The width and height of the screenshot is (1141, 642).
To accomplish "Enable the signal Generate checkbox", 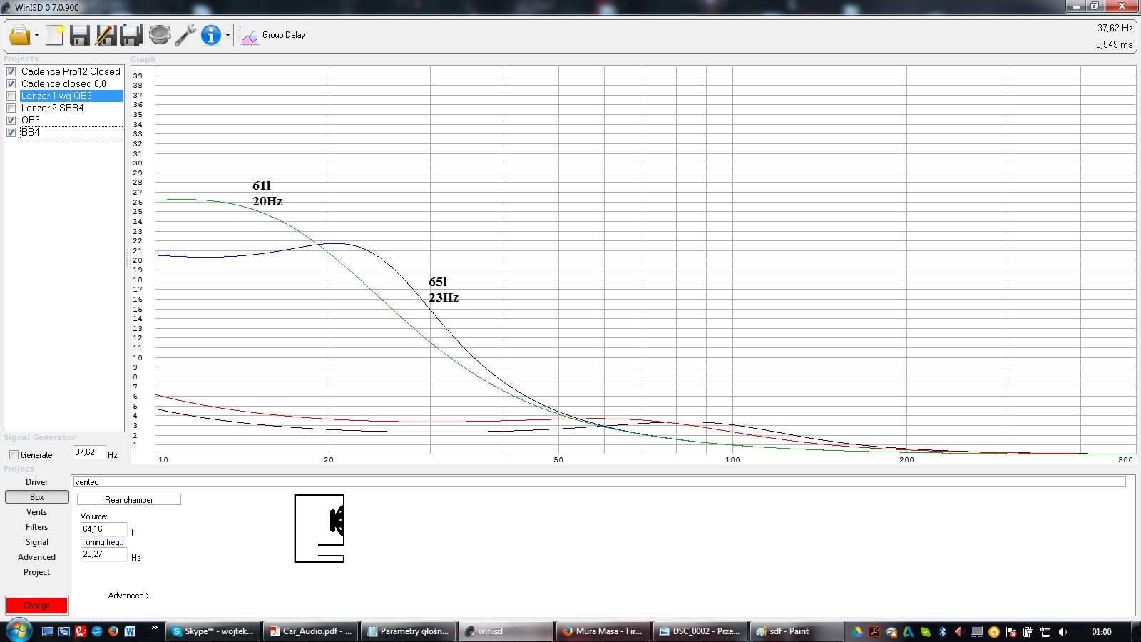I will point(14,455).
